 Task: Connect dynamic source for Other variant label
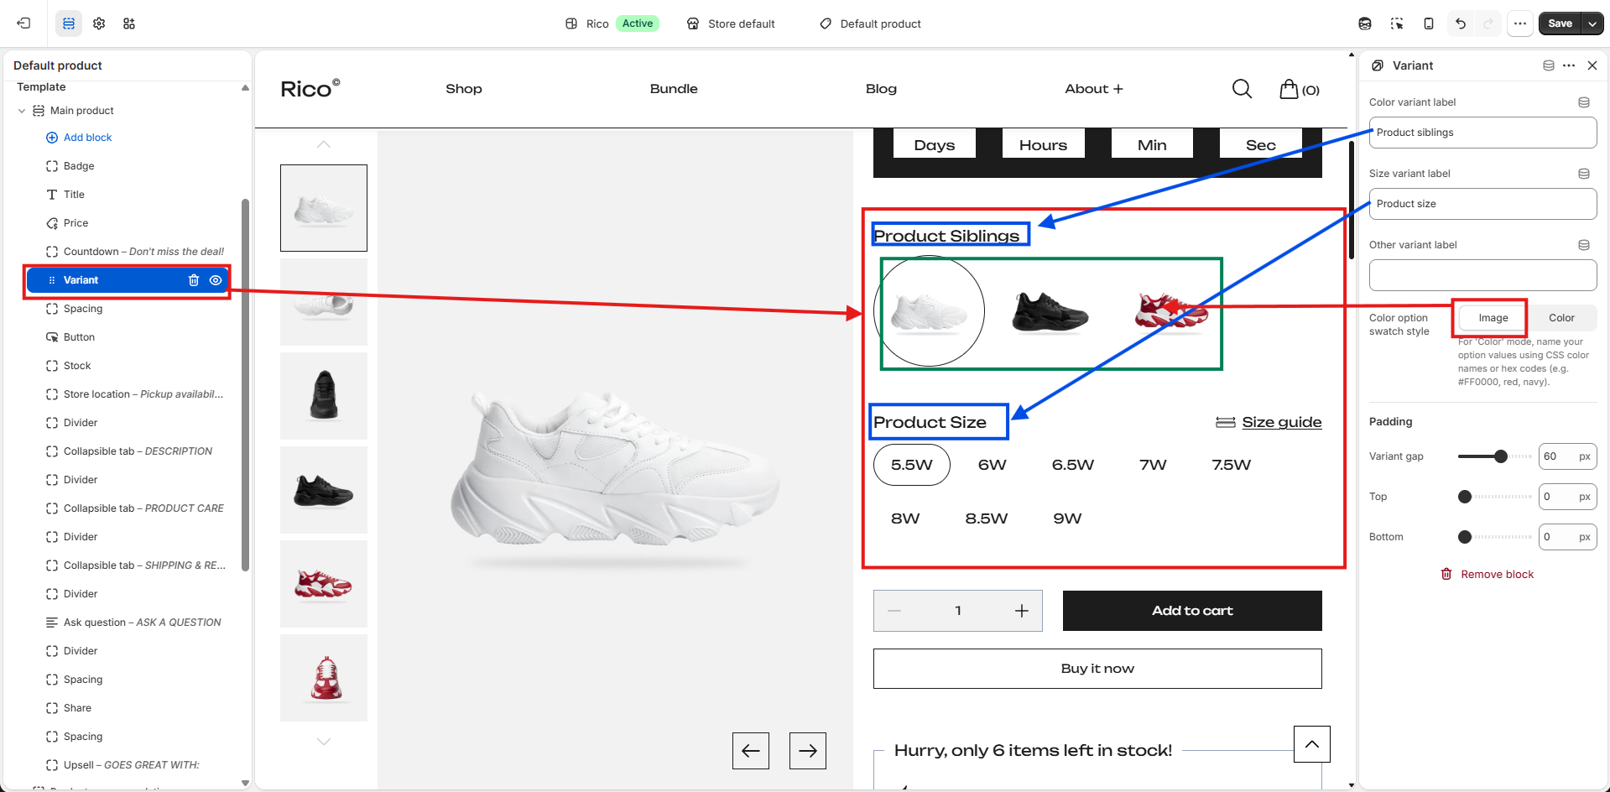click(x=1584, y=245)
